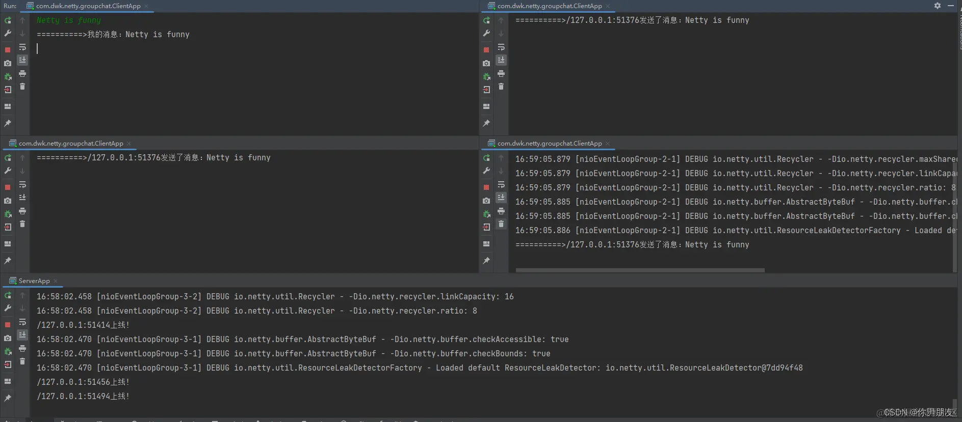This screenshot has height=422, width=962.
Task: Click the ResourceLeakDetector@7dd94f48 log line in ServerApp
Action: pyautogui.click(x=420, y=368)
